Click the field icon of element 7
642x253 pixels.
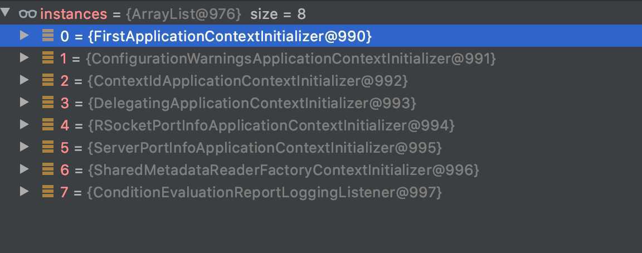tap(48, 191)
